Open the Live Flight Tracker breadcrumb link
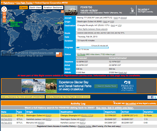157x131 pixels. click(x=24, y=3)
